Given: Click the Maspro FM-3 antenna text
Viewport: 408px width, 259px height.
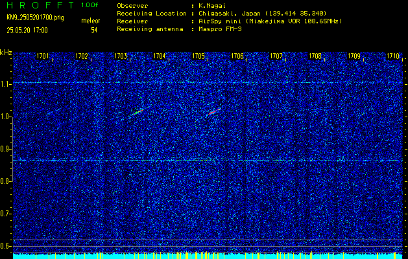Looking at the screenshot, I should click(220, 29).
